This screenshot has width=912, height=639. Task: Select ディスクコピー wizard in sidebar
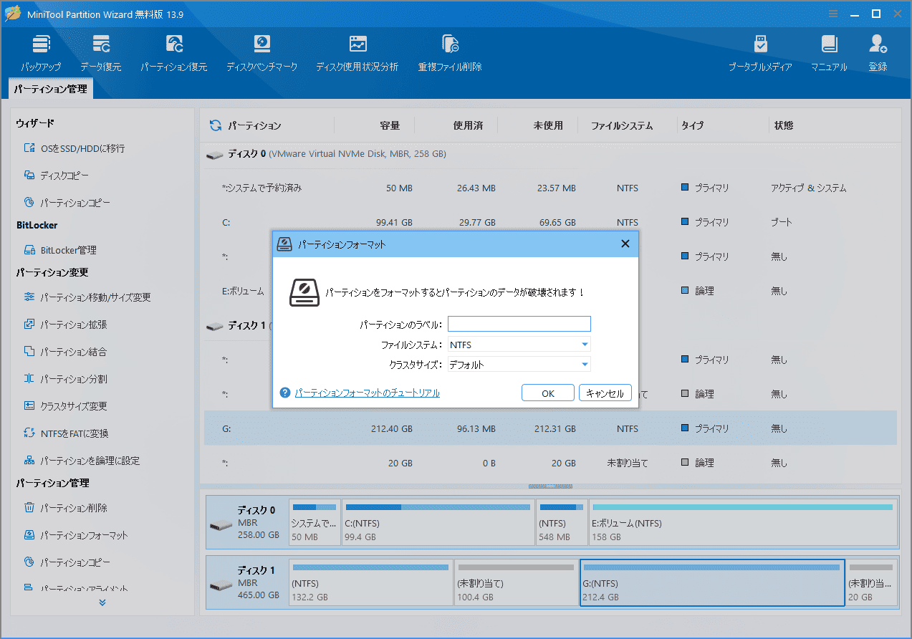(x=57, y=176)
